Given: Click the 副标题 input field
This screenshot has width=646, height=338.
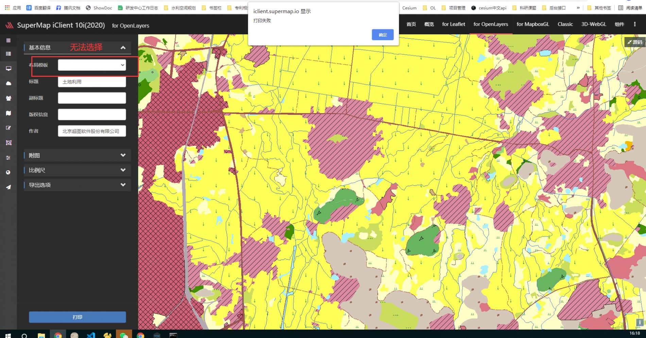Looking at the screenshot, I should (92, 98).
